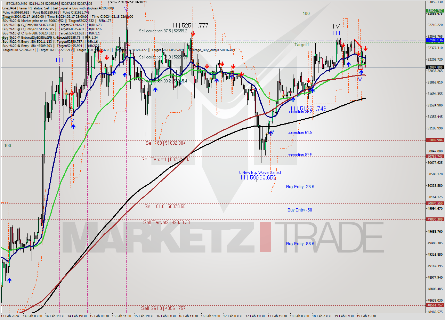Click the 'Sell Target2 | 49830.30' label
Screen dimensions: 445x320
(166, 222)
